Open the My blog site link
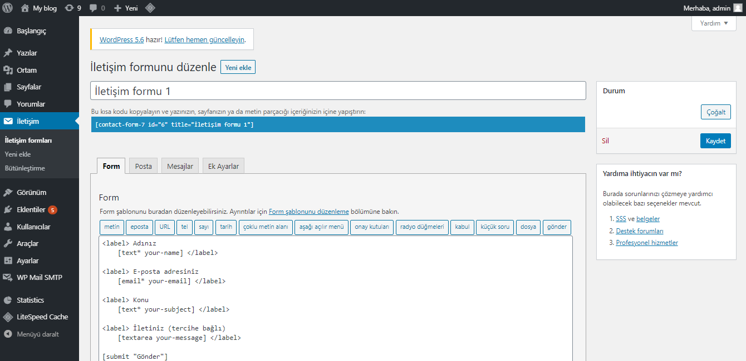746x361 pixels. click(x=45, y=8)
